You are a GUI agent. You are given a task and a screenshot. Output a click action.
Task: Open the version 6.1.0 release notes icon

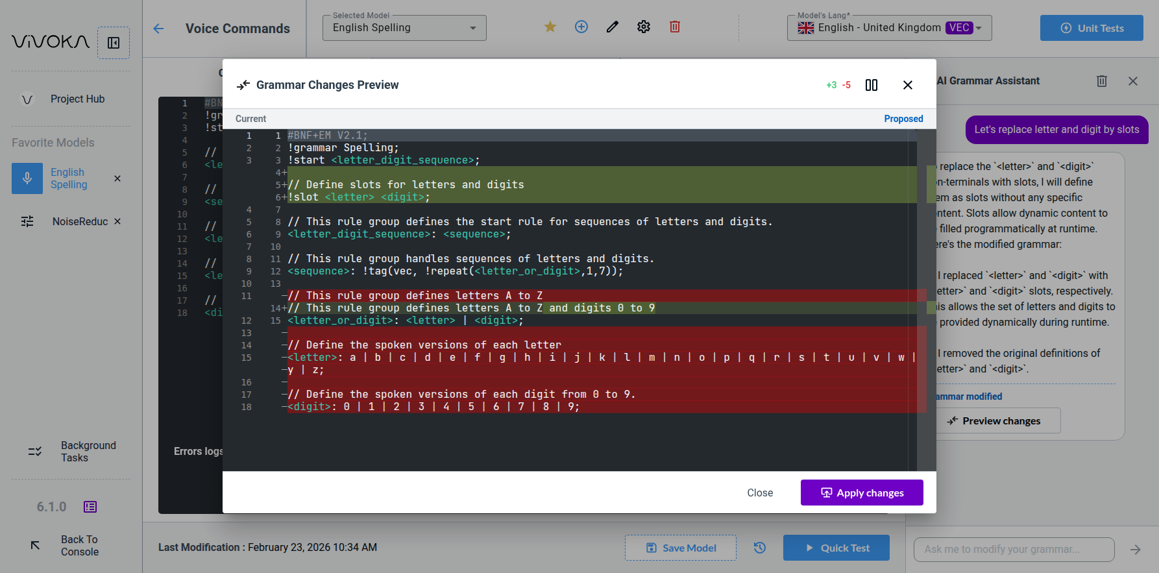[90, 507]
